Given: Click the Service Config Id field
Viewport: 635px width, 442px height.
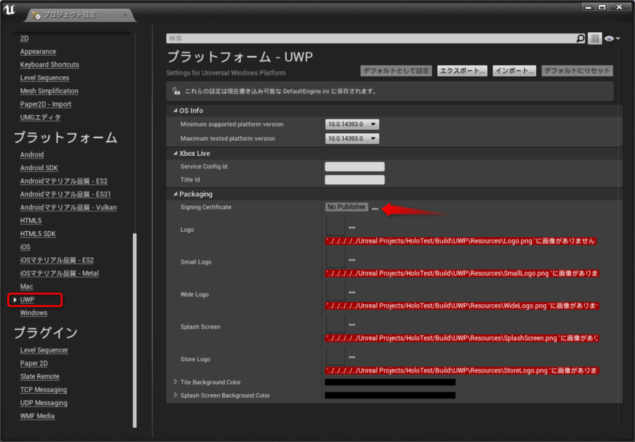Looking at the screenshot, I should [355, 166].
